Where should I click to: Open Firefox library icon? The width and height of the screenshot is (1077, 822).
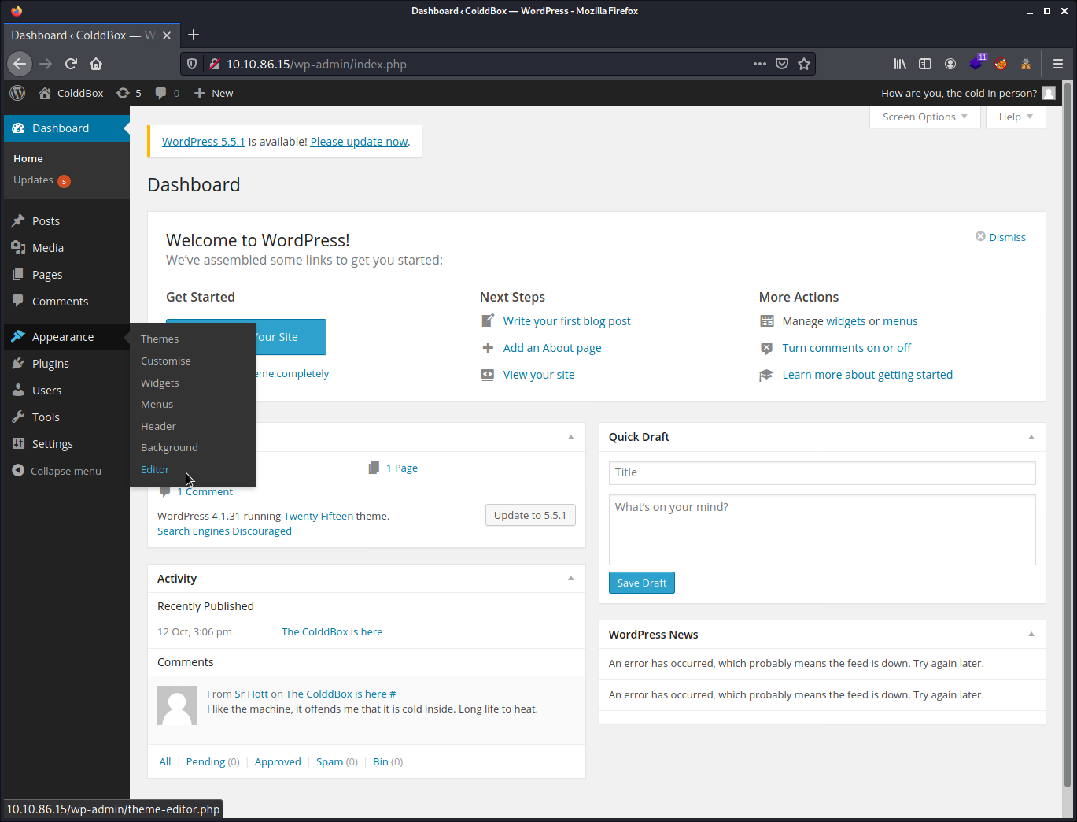tap(900, 64)
